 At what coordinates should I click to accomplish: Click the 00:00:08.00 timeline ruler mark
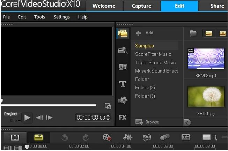point(205,146)
